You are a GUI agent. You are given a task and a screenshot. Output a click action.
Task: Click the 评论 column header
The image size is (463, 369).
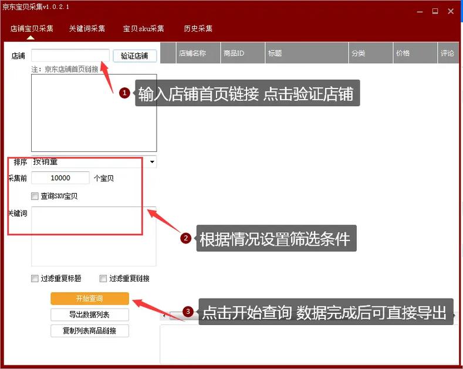click(448, 53)
